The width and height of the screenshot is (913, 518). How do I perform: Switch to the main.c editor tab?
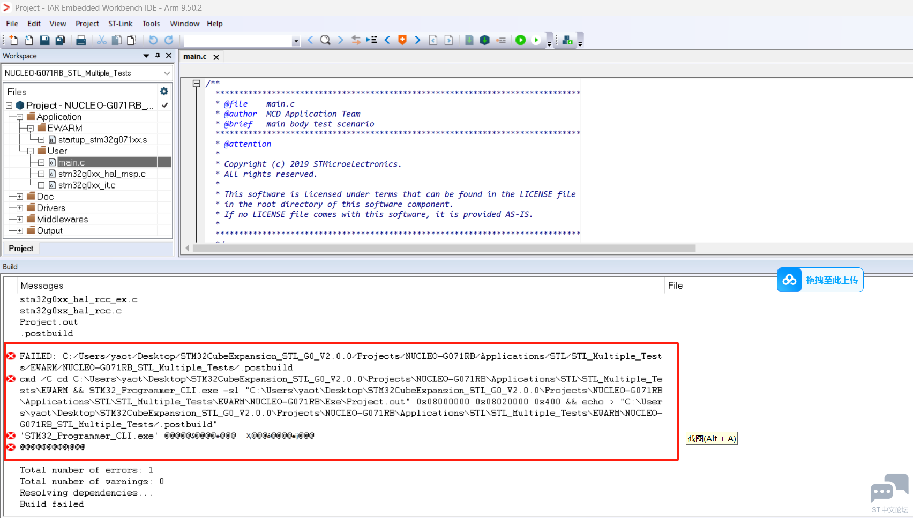click(x=195, y=56)
